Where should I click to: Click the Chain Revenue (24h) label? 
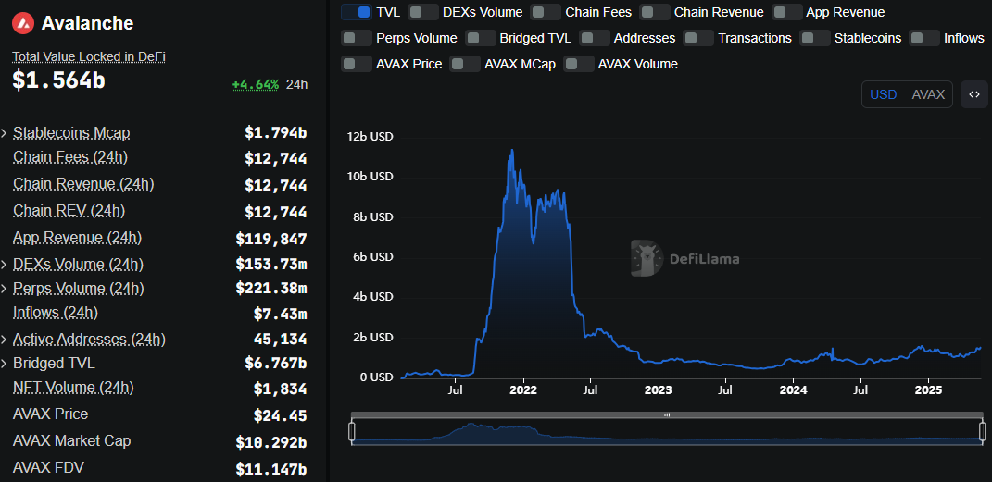click(x=83, y=184)
